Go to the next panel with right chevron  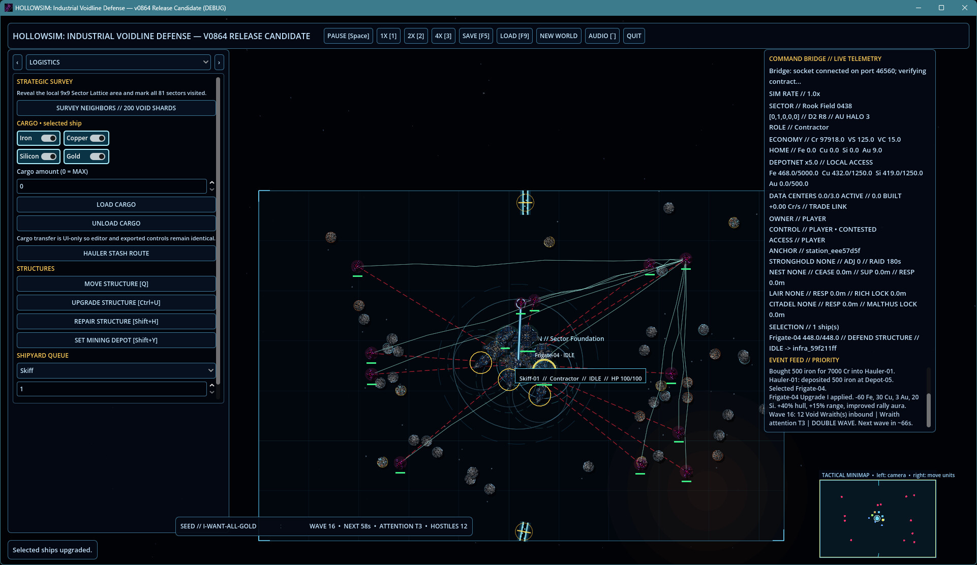tap(219, 62)
